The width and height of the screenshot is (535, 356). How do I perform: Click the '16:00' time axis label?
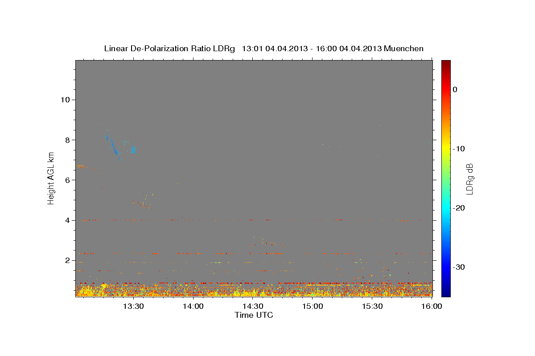pyautogui.click(x=432, y=306)
